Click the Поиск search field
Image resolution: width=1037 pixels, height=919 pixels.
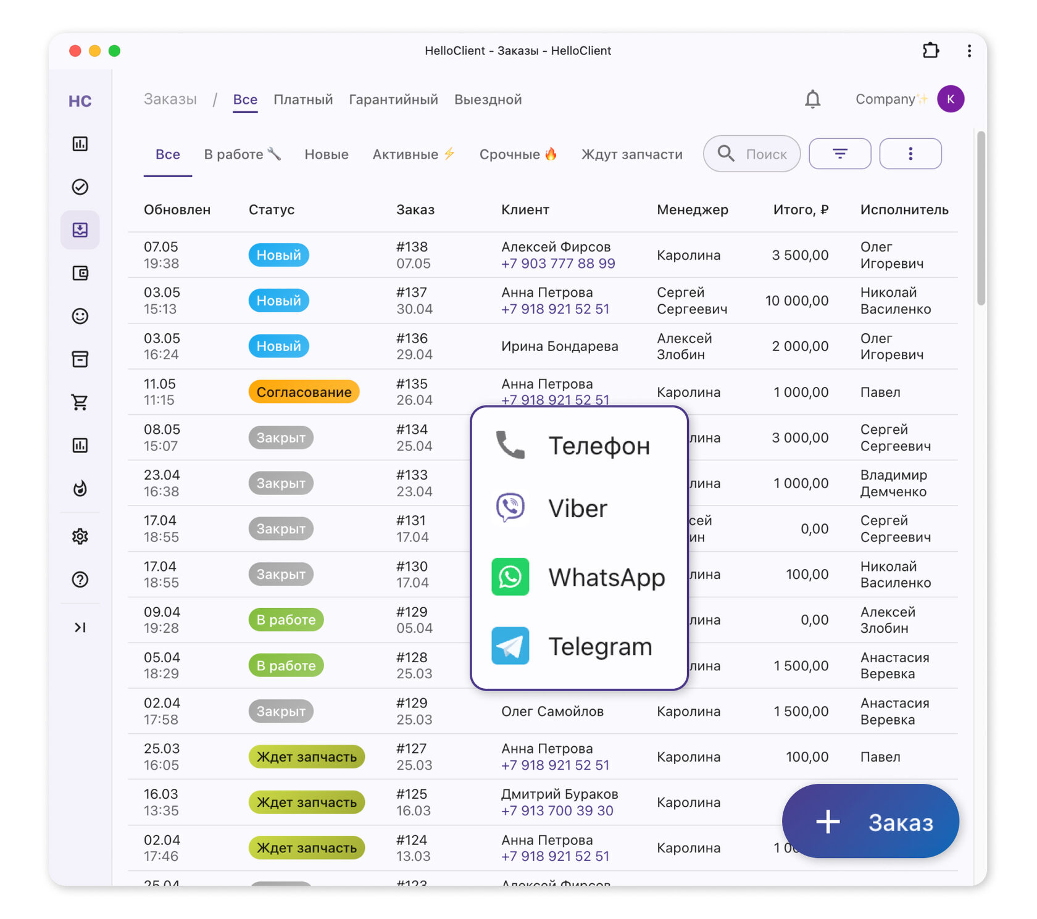point(752,154)
